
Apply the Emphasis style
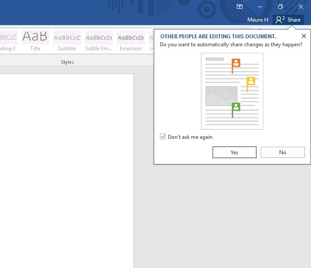click(131, 41)
